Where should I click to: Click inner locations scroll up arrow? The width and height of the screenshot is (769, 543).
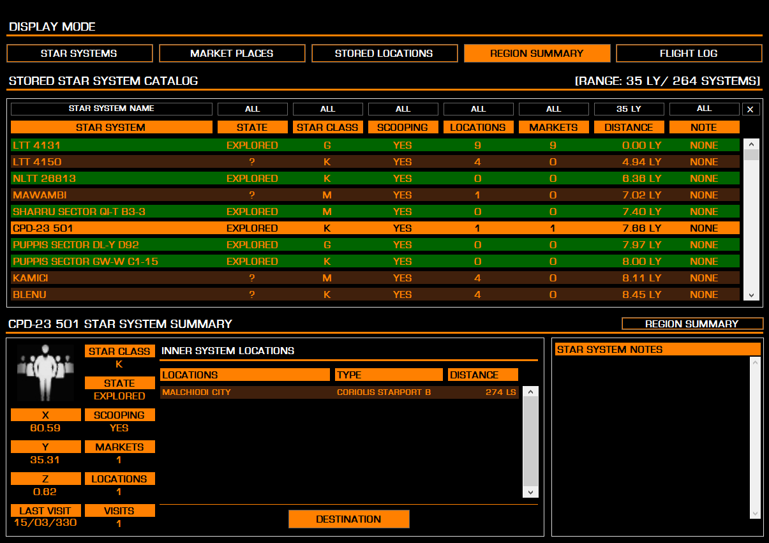tap(530, 392)
